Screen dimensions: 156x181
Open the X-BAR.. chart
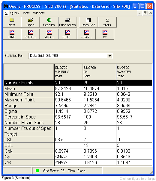pyautogui.click(x=86, y=34)
